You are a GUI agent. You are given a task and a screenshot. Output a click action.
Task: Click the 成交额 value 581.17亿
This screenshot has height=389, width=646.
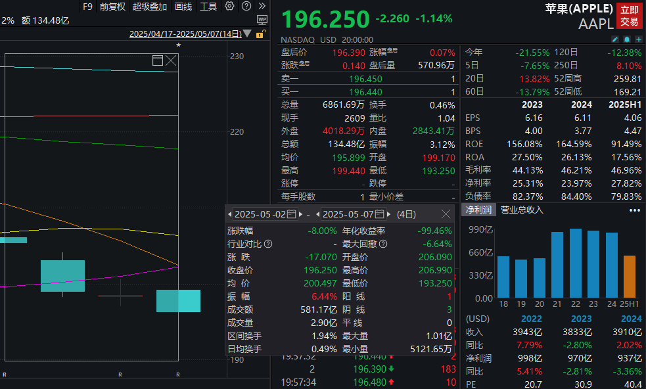(317, 309)
